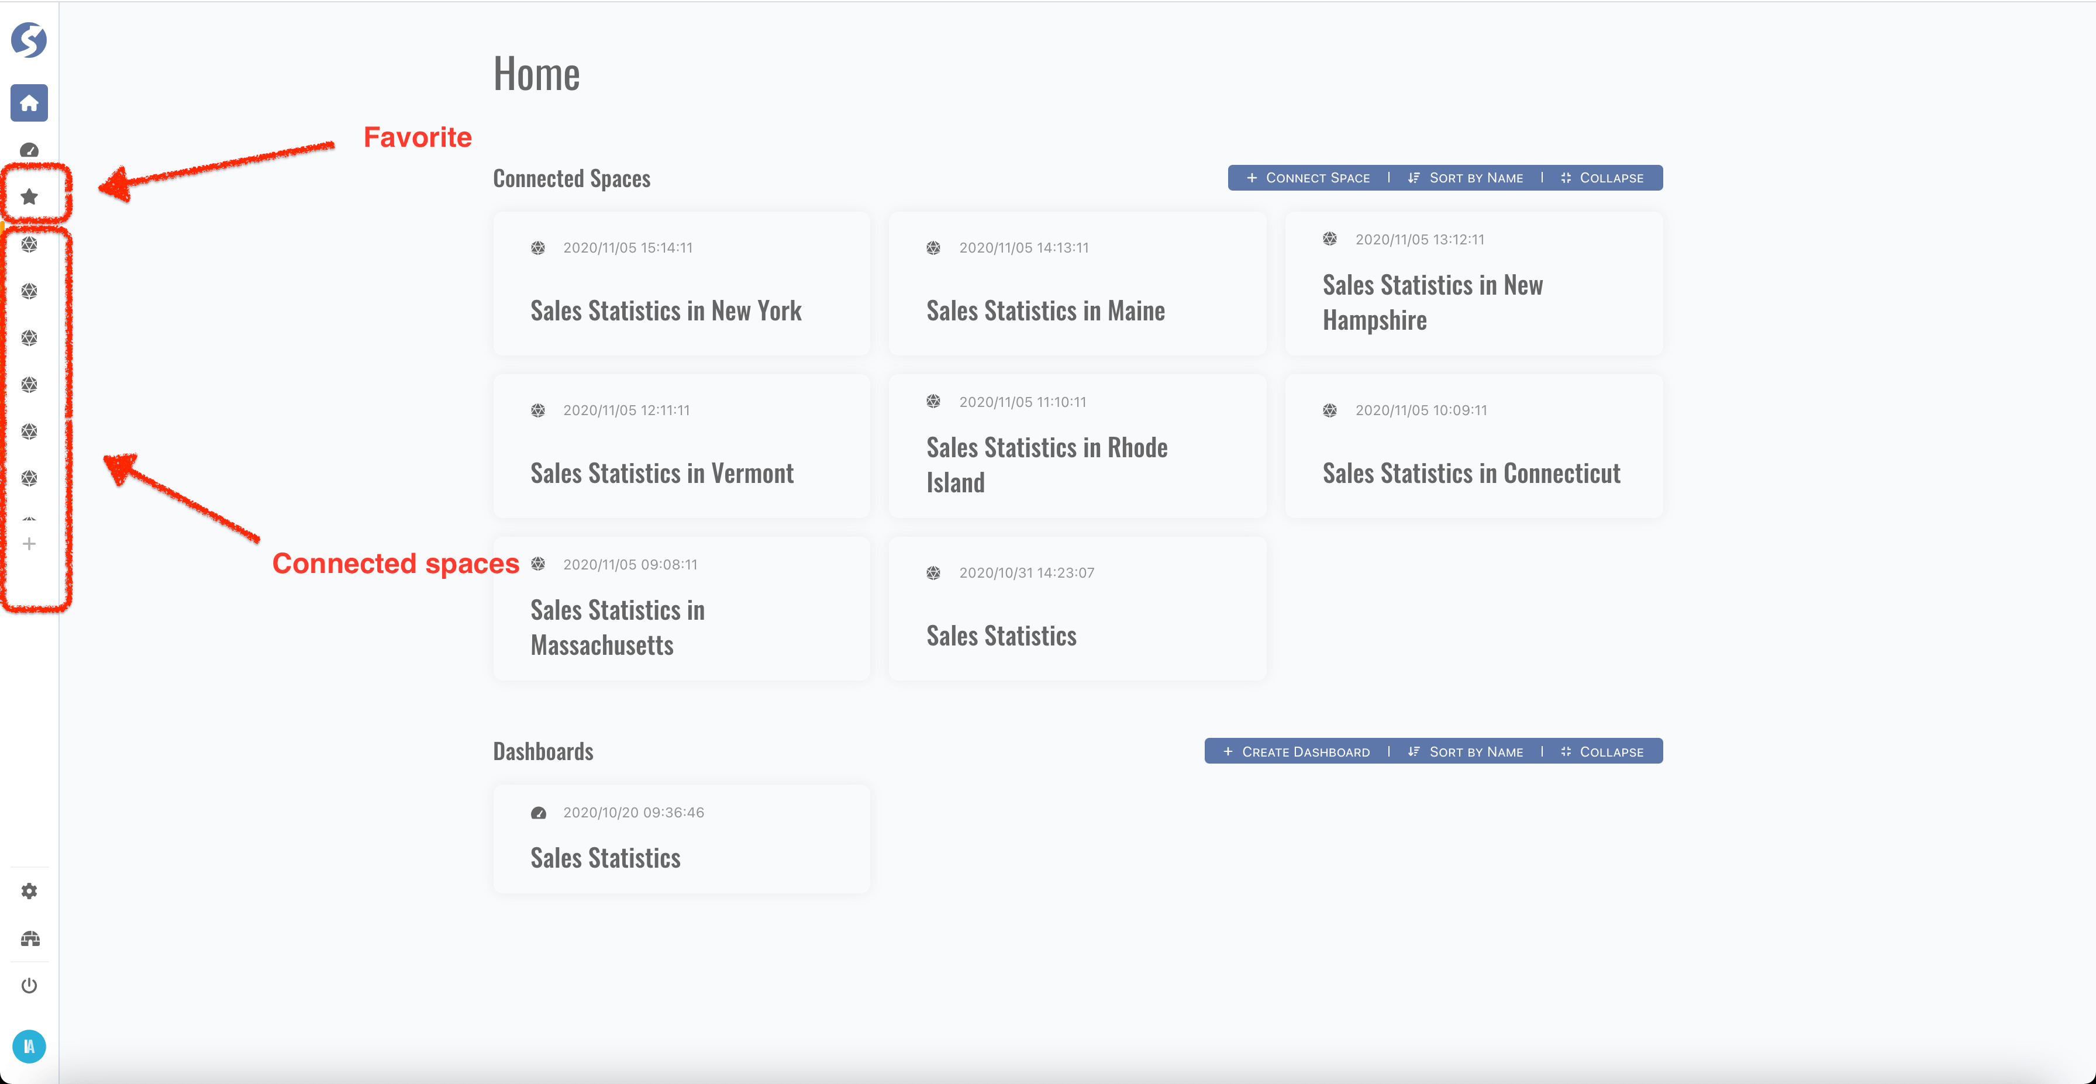Image resolution: width=2096 pixels, height=1084 pixels.
Task: Click the space icon on Massachusetts card
Action: tap(538, 564)
